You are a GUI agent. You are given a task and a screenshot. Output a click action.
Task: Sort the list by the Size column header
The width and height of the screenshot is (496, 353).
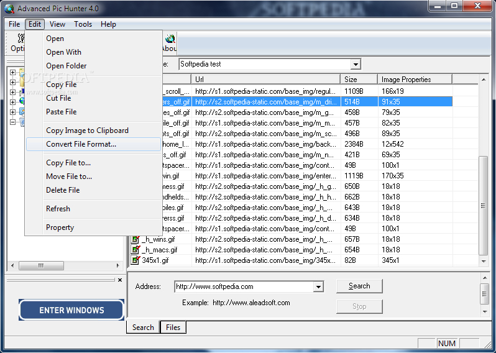coord(359,80)
